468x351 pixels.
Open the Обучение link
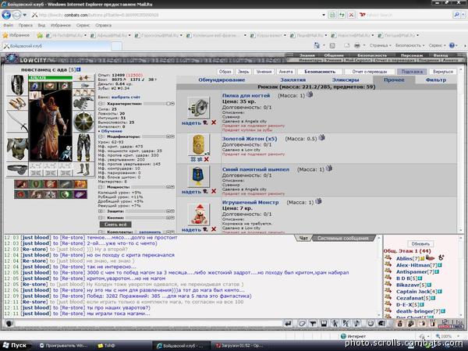coord(112,131)
